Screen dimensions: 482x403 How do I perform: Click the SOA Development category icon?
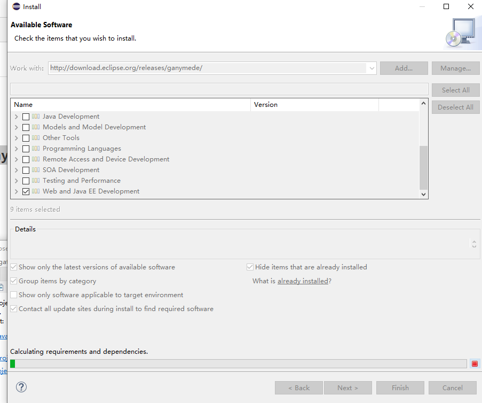(x=36, y=170)
